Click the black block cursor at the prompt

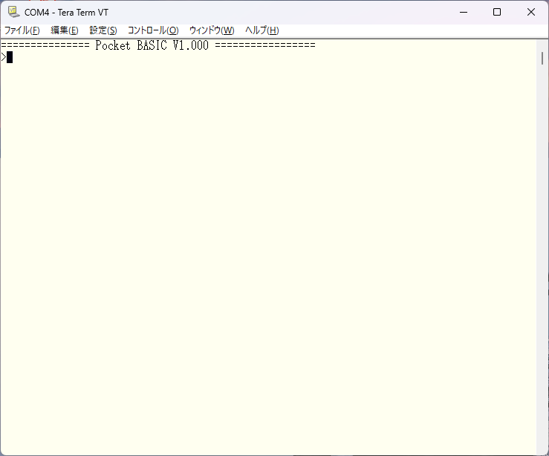[10, 57]
